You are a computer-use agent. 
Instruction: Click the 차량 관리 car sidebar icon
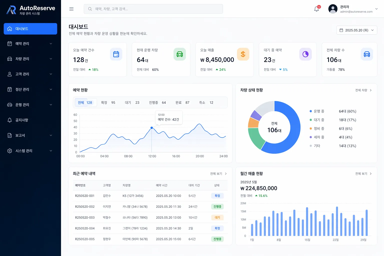[x=10, y=59]
